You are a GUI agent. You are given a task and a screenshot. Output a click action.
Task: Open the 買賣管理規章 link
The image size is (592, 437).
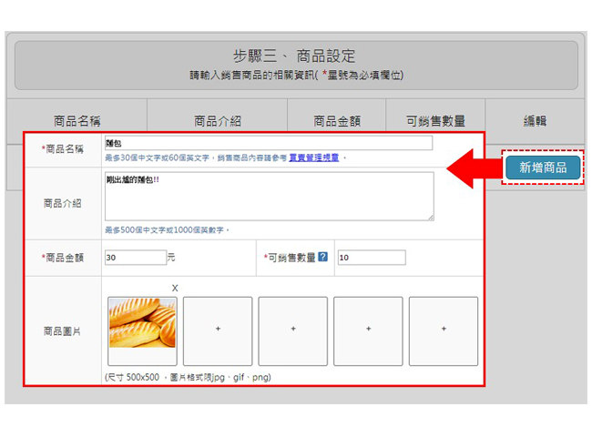click(x=314, y=158)
